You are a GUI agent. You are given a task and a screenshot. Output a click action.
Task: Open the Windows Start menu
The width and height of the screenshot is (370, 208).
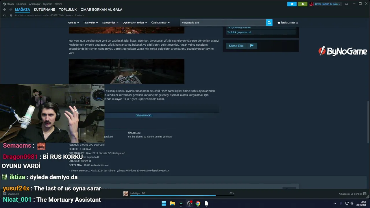tap(164, 203)
